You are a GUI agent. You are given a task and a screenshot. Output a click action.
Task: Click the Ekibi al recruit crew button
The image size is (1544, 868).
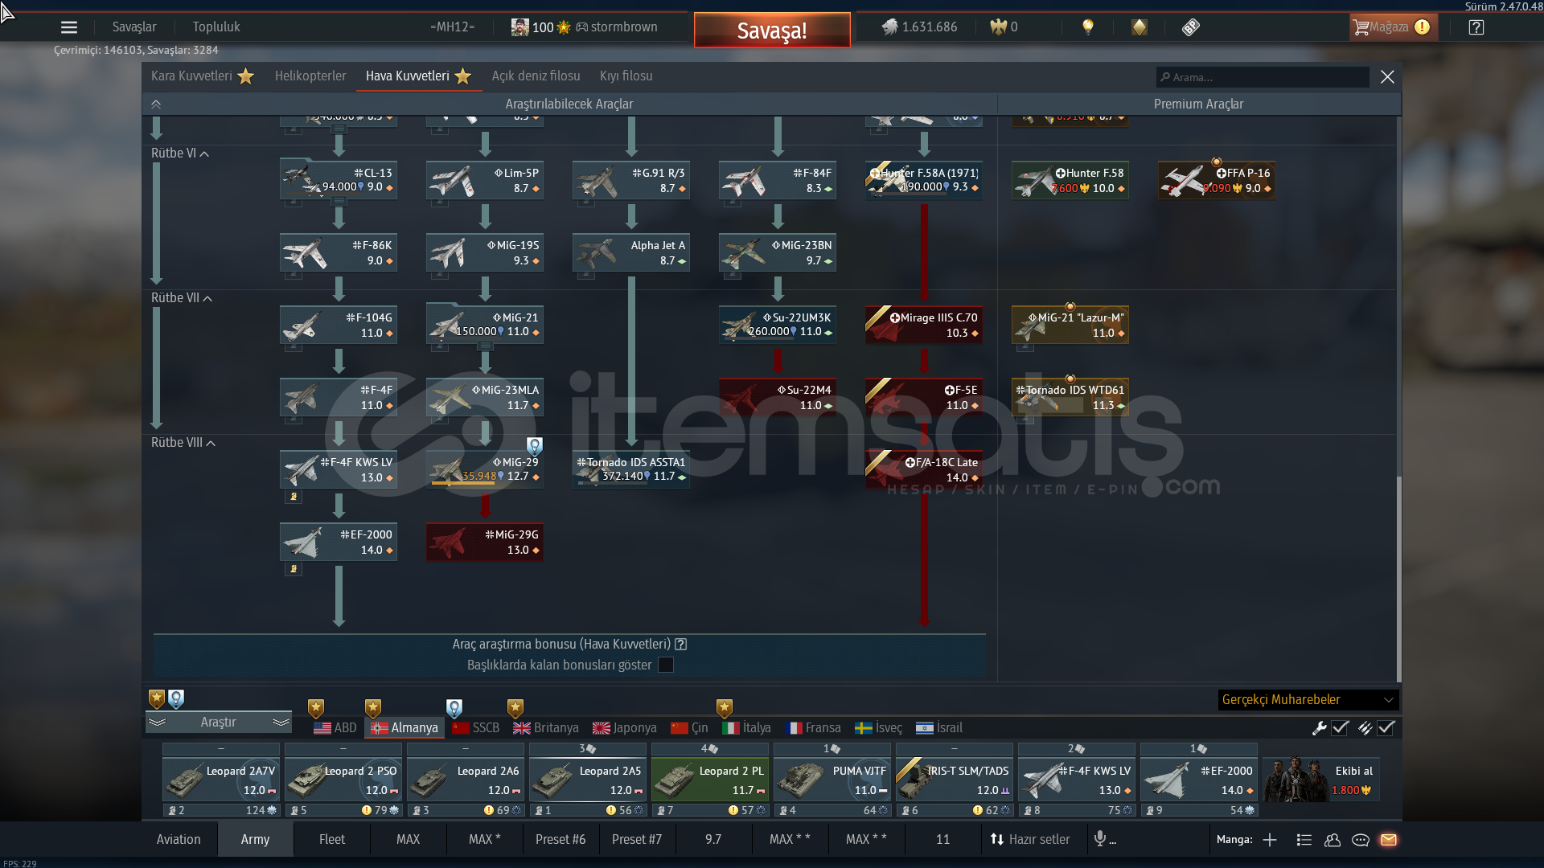tap(1321, 780)
